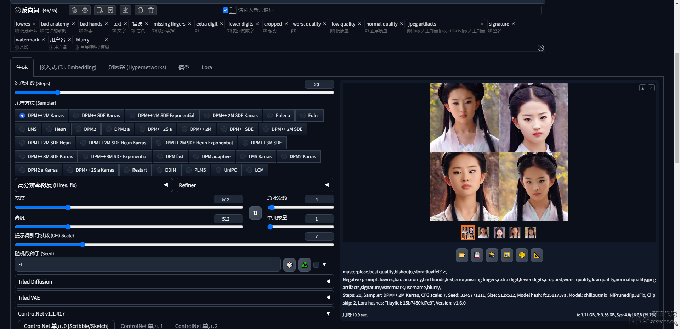Clear negative prompt with the trash icon

(151, 10)
